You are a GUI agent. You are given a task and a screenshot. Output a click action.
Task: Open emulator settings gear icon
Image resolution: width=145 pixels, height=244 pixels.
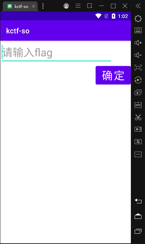pos(138,19)
